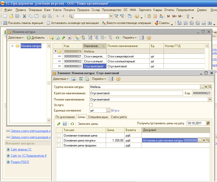217x182 pixels.
Task: Click Установить основную организацию
Action: (73, 23)
